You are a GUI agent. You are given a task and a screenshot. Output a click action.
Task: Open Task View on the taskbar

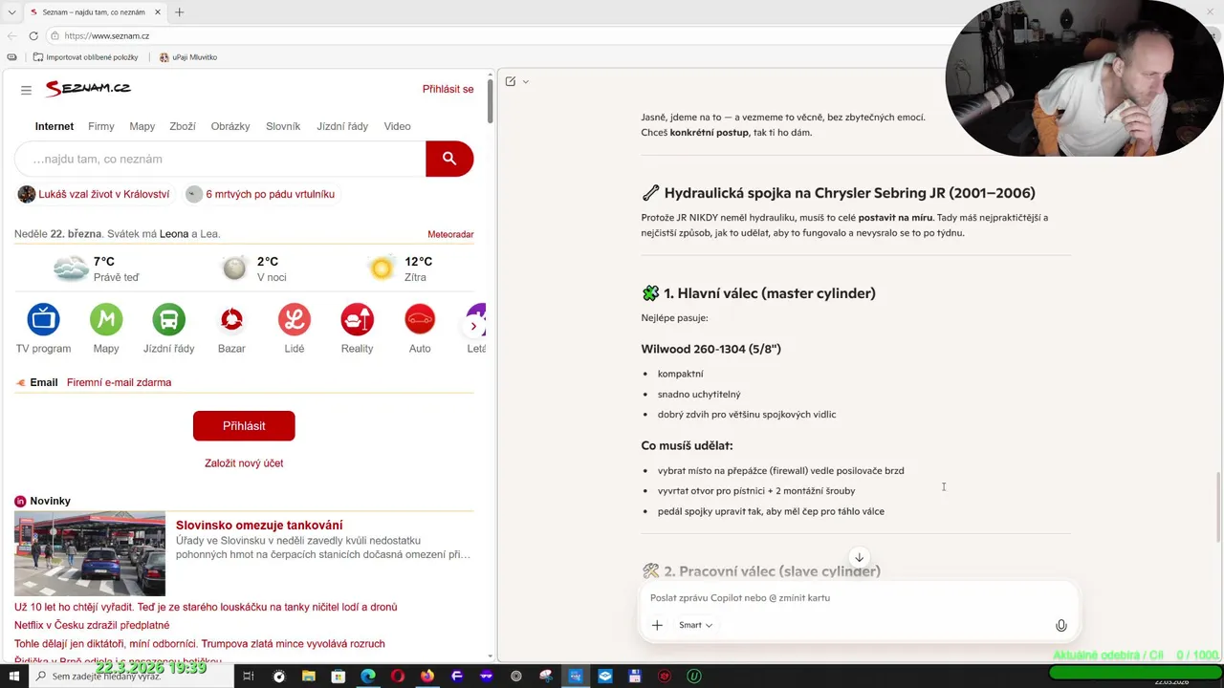point(249,676)
